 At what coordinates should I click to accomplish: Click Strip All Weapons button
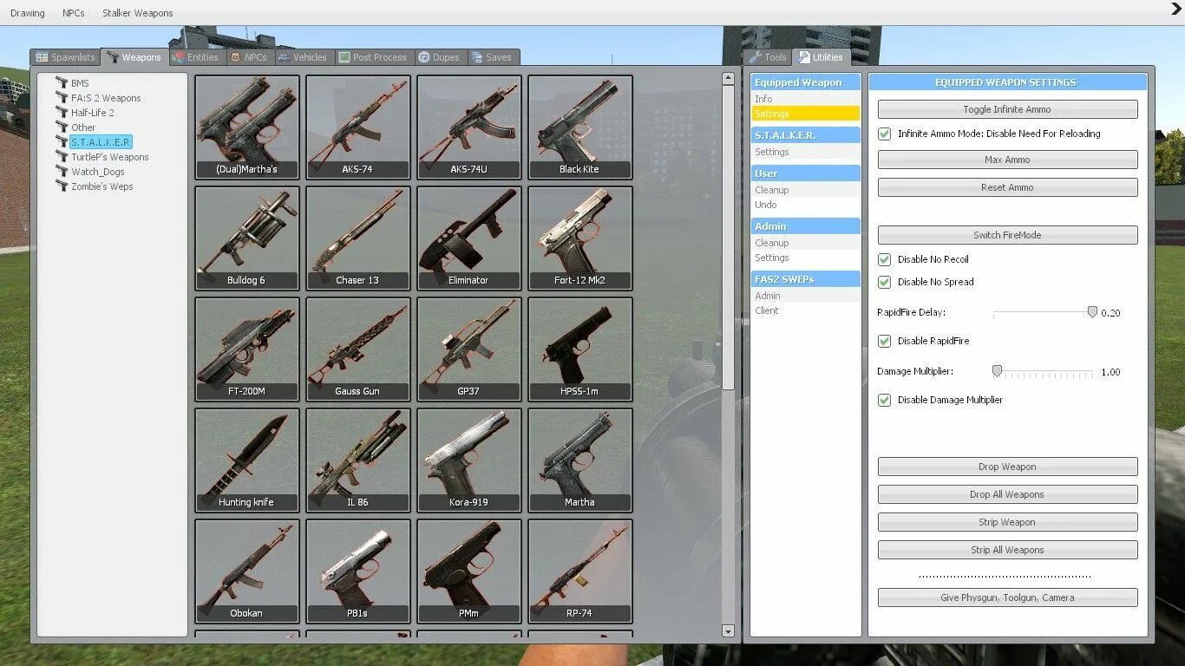(x=1007, y=550)
